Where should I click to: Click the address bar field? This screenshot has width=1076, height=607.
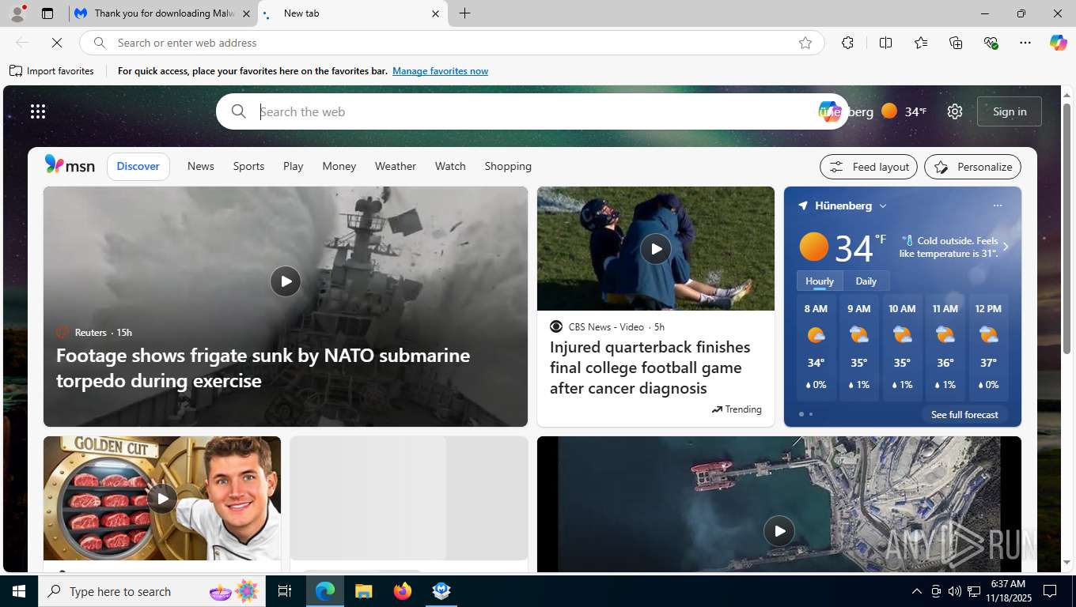pos(451,43)
